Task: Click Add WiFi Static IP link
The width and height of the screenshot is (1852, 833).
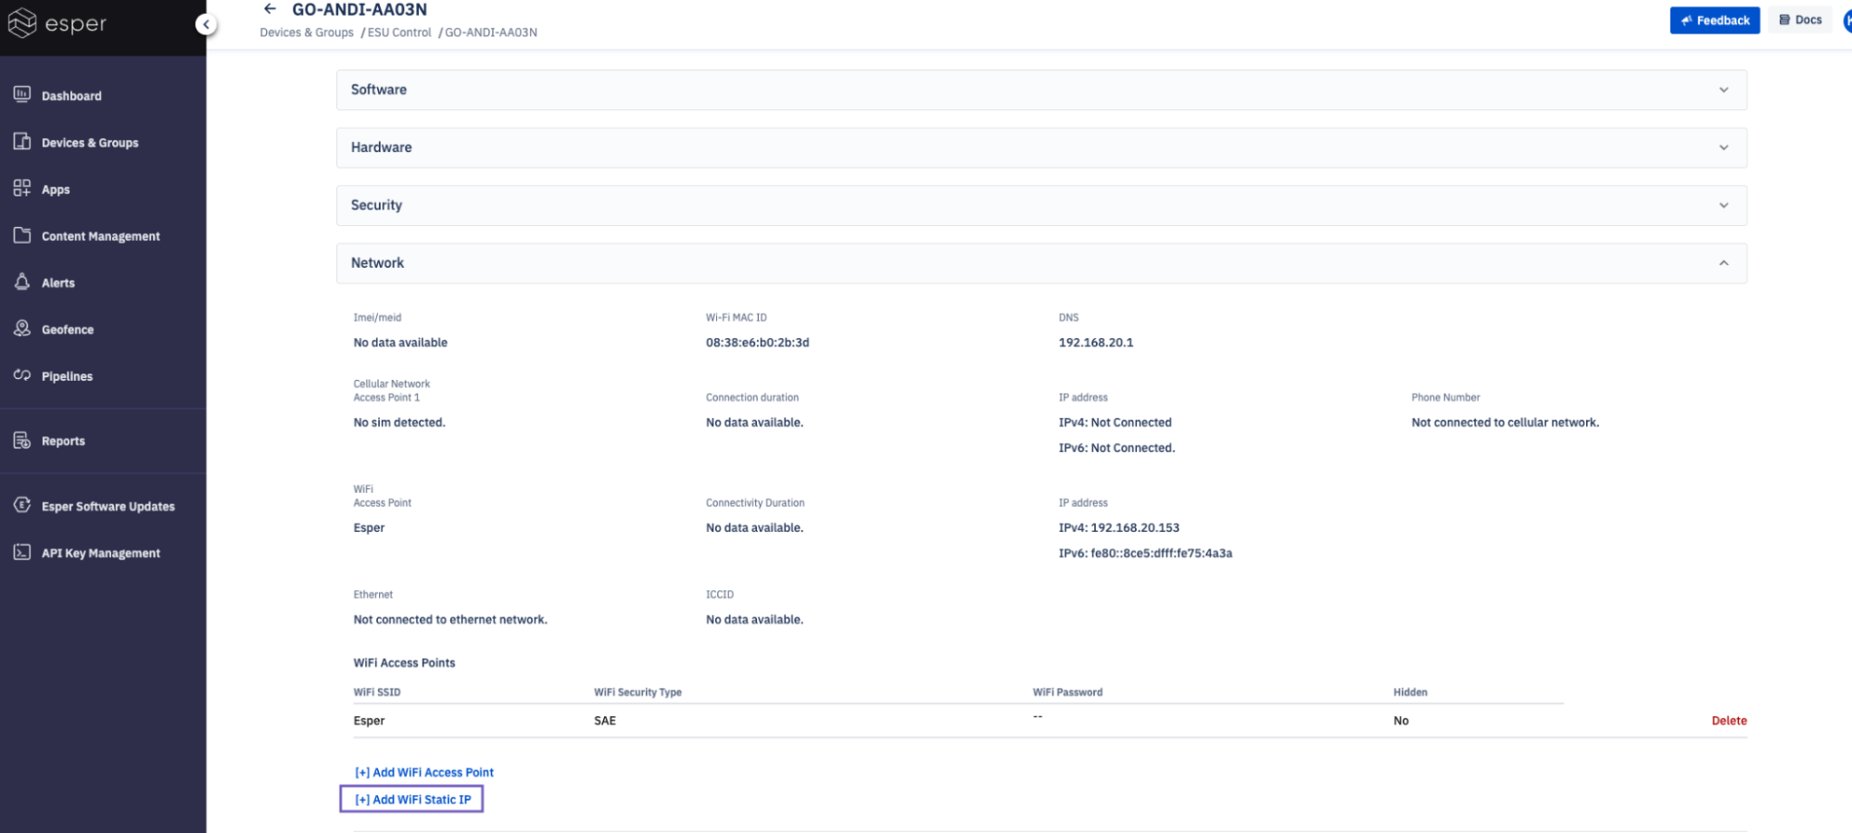Action: click(x=412, y=799)
